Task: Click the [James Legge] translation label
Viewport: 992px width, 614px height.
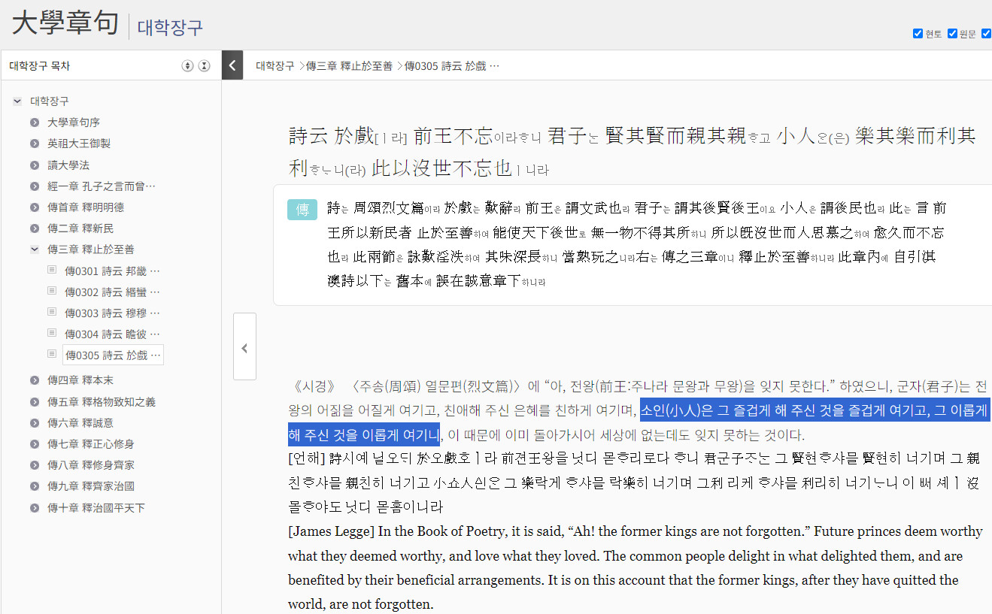Action: click(x=331, y=531)
